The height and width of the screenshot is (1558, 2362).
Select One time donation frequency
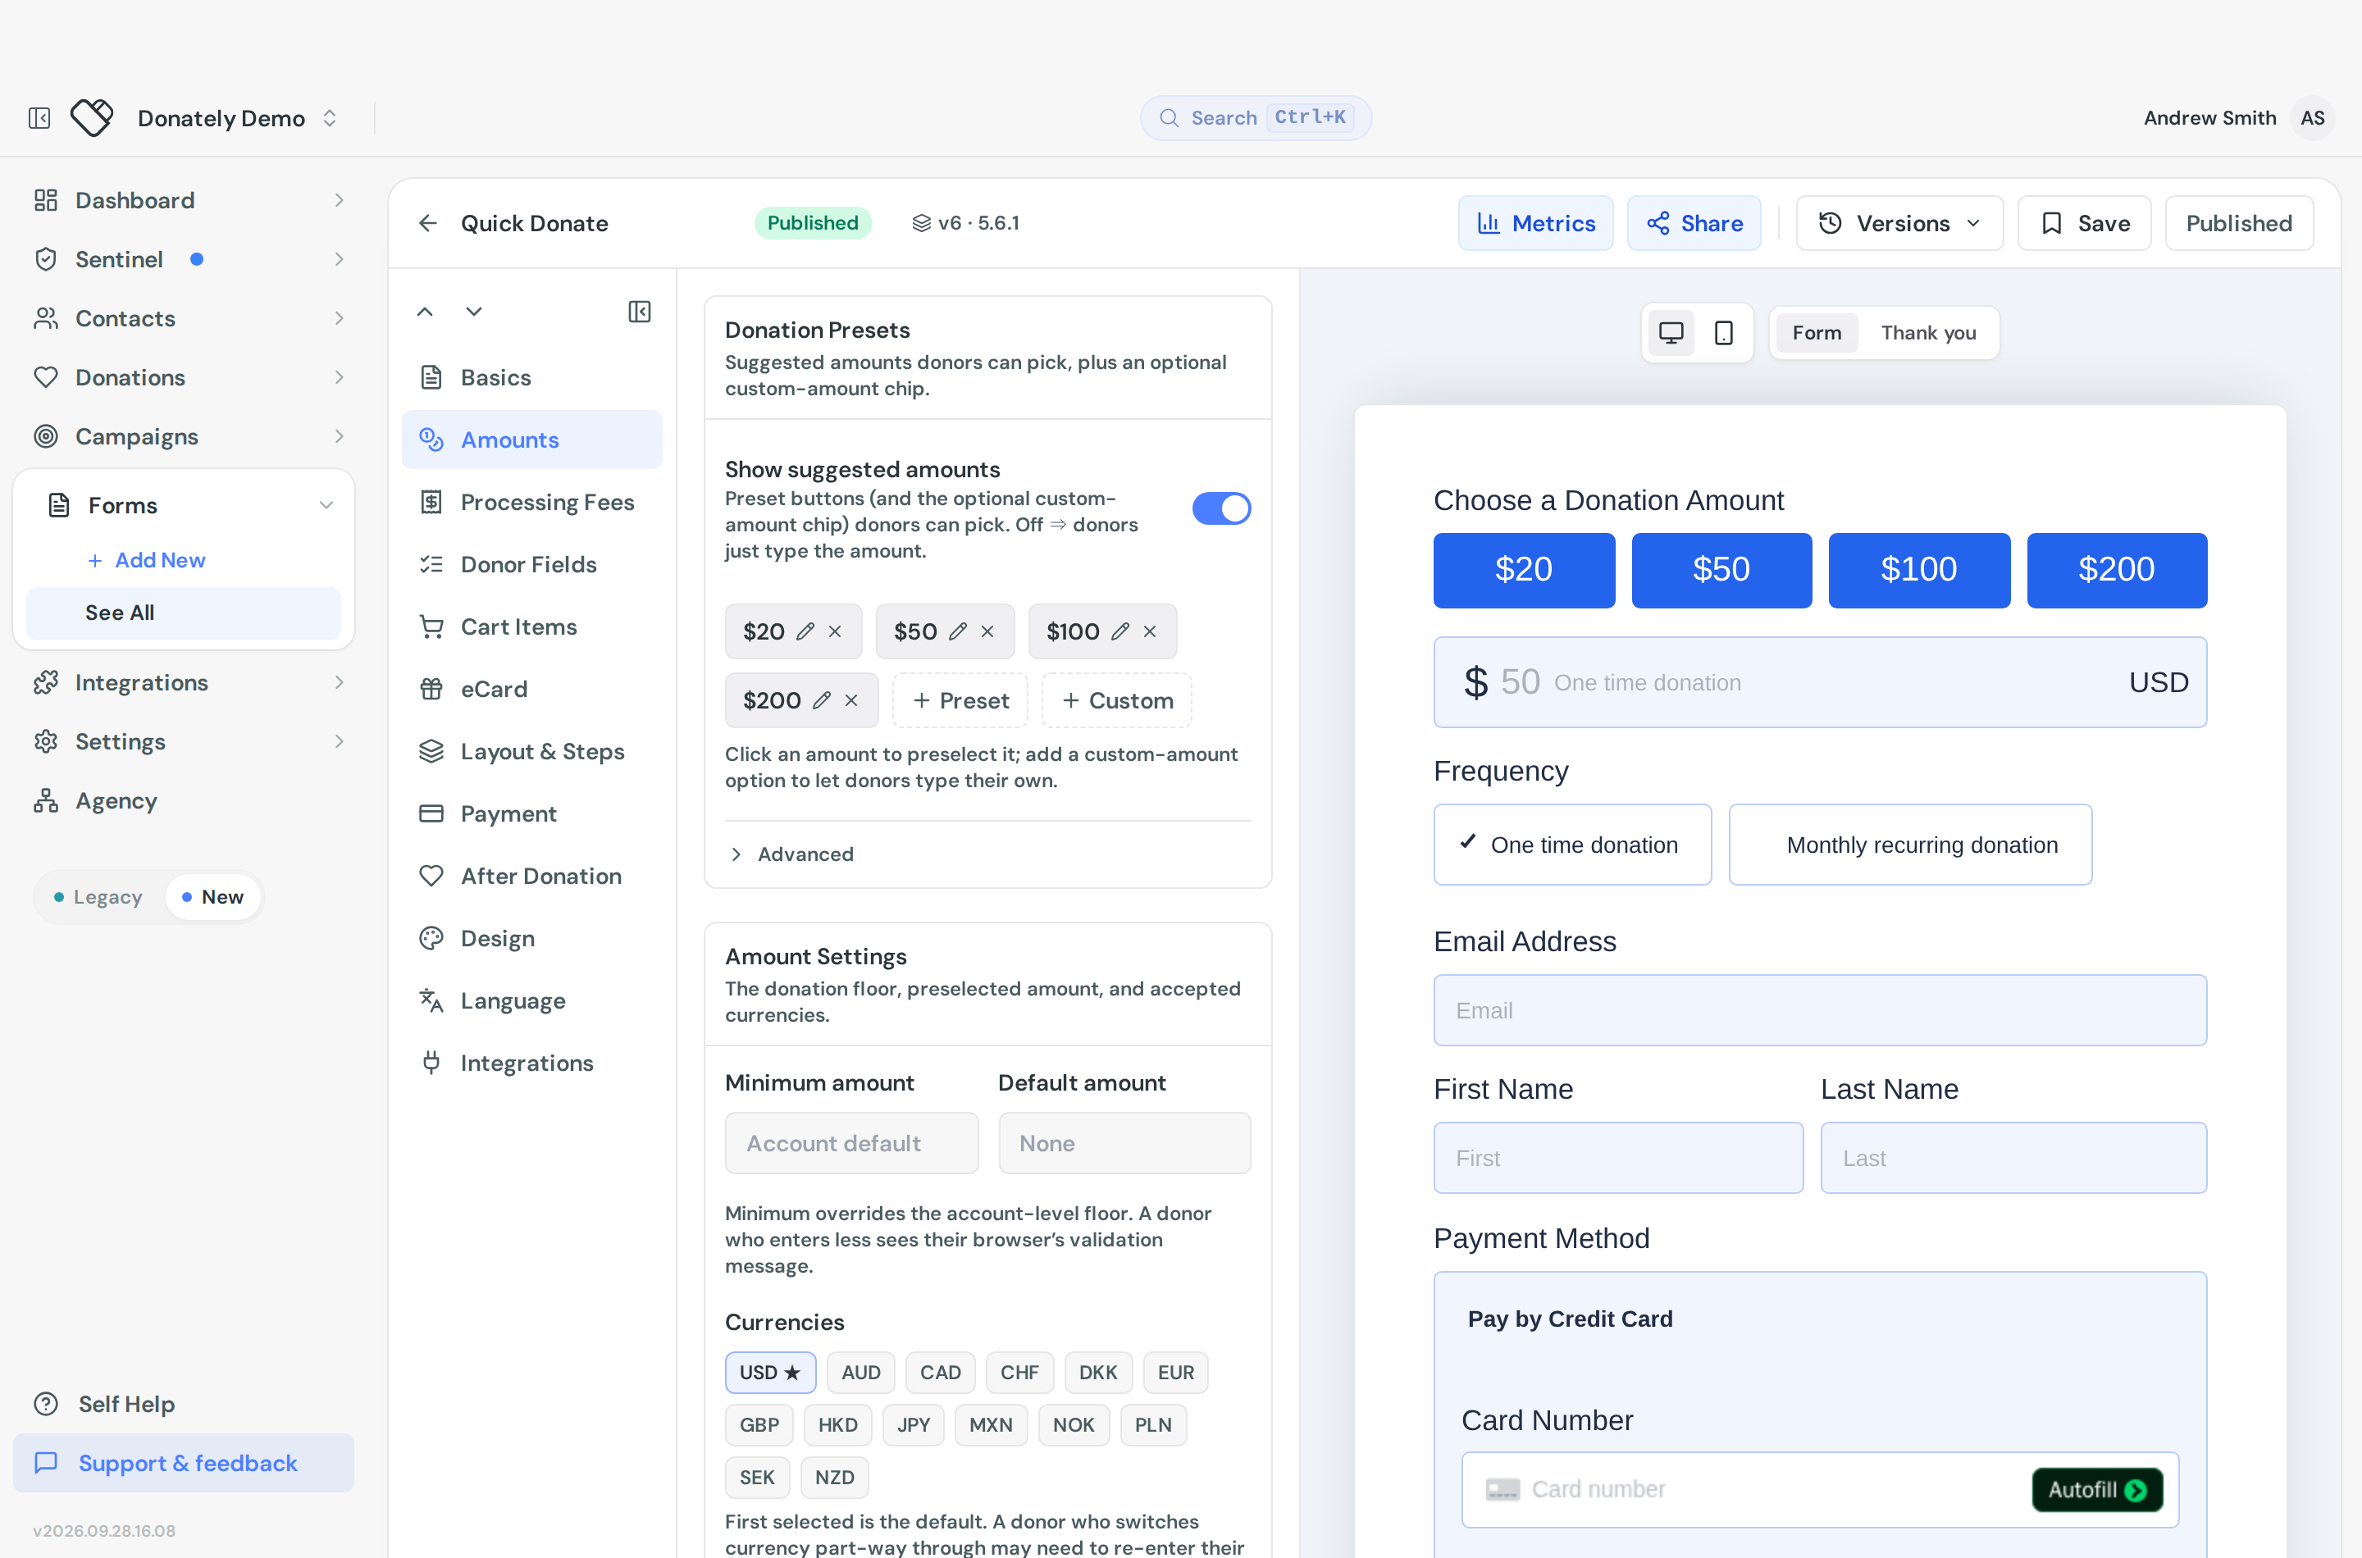tap(1572, 845)
